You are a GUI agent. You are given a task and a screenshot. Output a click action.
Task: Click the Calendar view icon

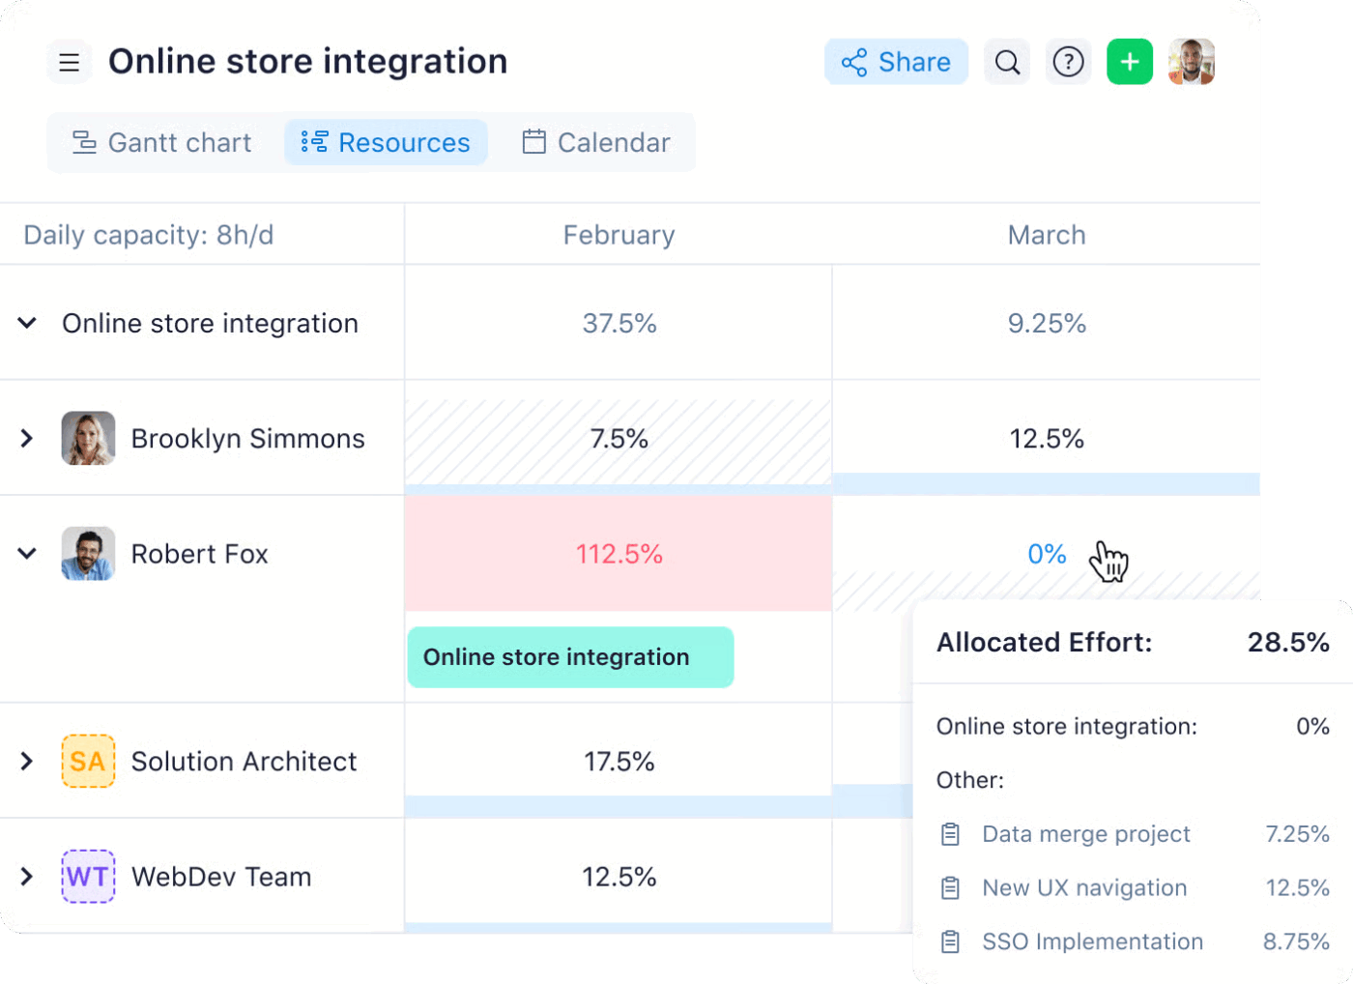point(533,141)
